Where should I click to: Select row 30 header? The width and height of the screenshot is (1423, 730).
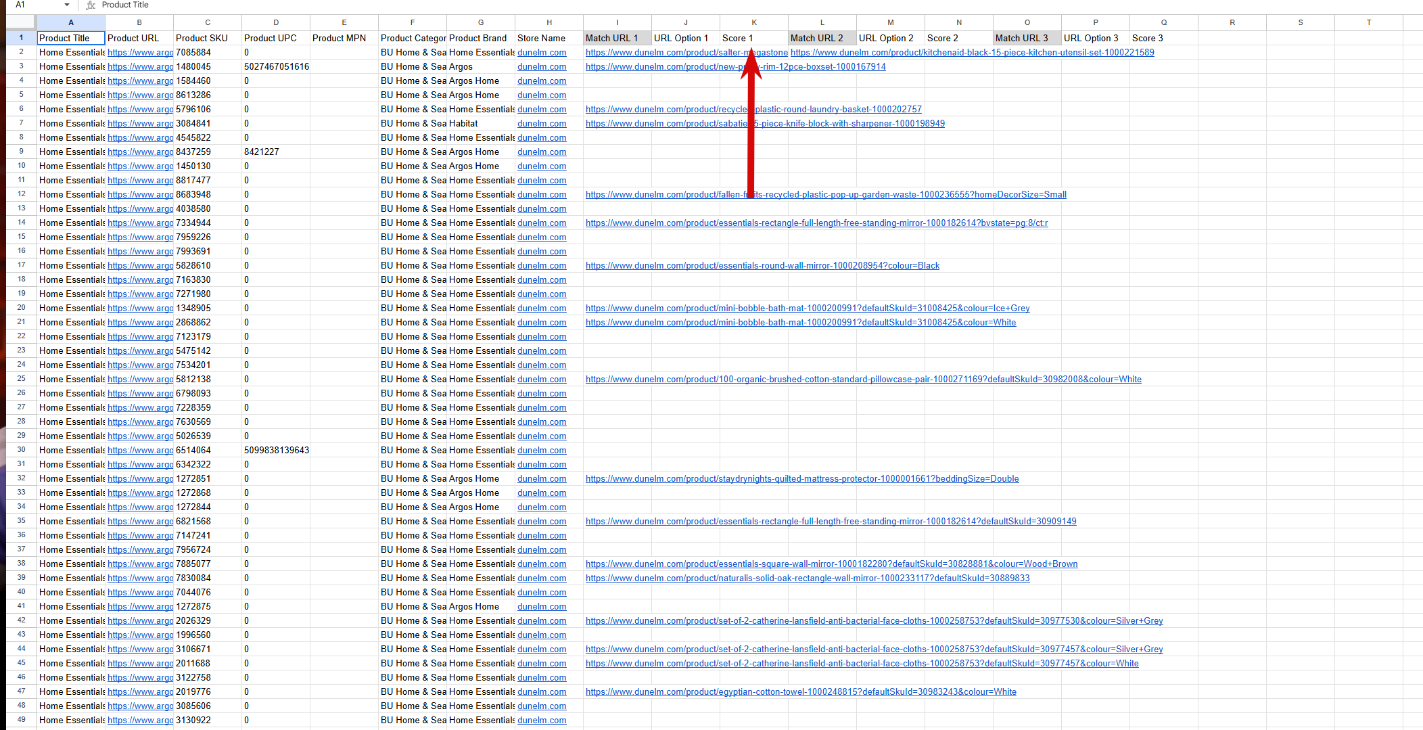22,450
